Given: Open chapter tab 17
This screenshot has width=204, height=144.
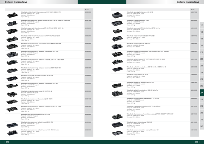Looking at the screenshot, I should [202, 25].
